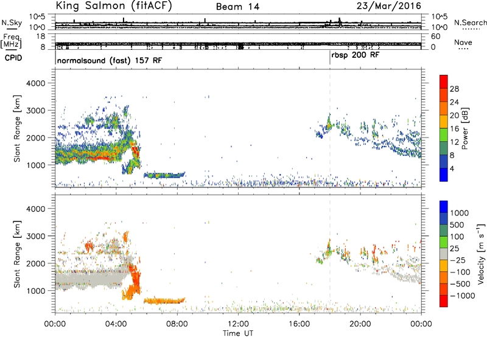The image size is (487, 337).
Task: Click the "Nave" legend label
Action: [x=463, y=43]
